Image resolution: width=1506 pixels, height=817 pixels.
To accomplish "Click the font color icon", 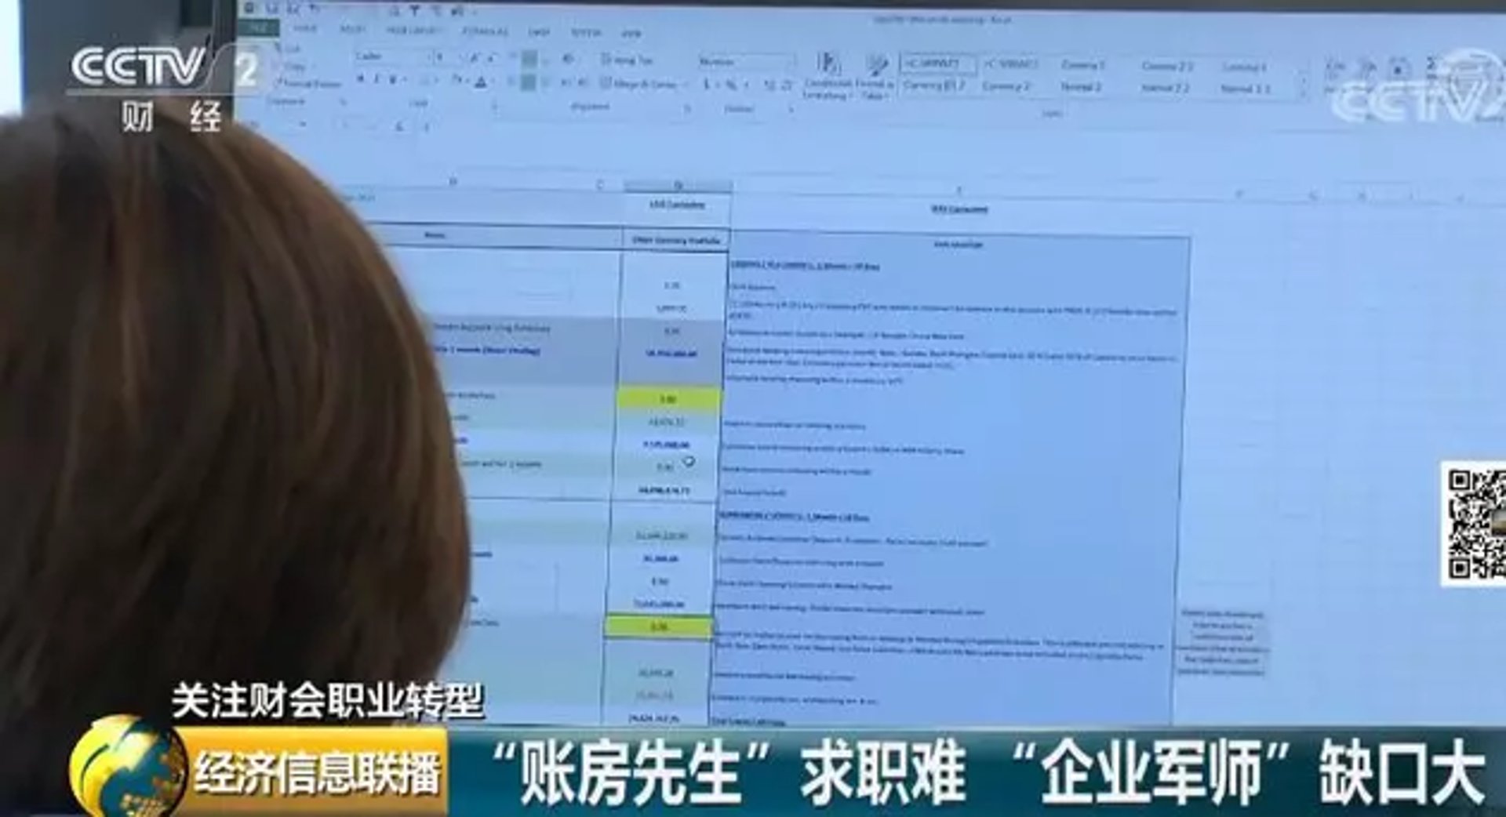I will [481, 82].
